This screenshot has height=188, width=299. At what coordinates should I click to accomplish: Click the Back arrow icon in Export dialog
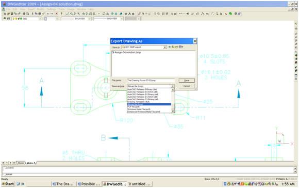click(169, 47)
